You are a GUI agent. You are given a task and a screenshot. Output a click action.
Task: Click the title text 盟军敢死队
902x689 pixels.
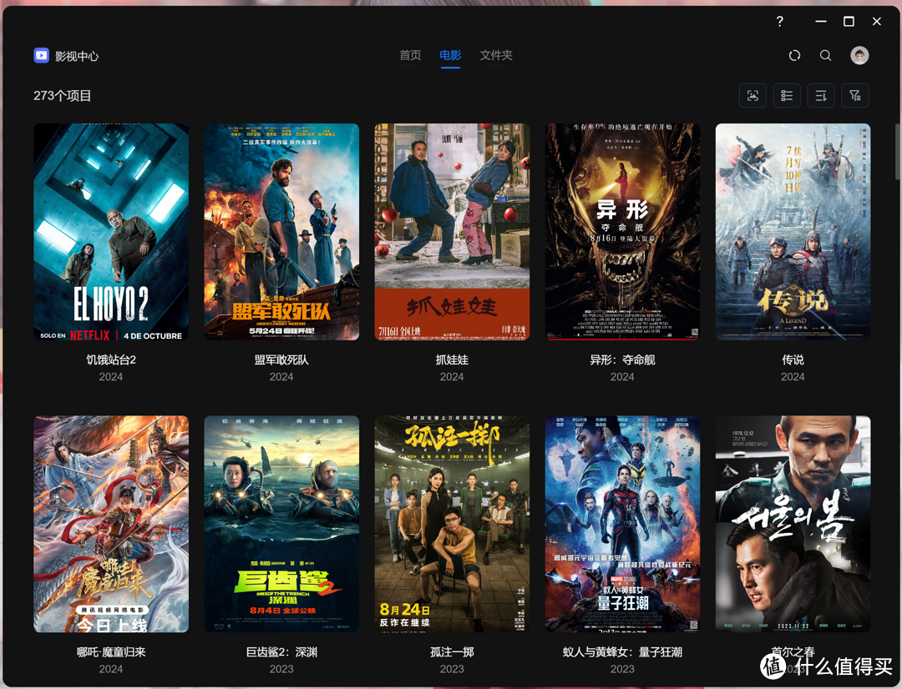click(x=281, y=360)
